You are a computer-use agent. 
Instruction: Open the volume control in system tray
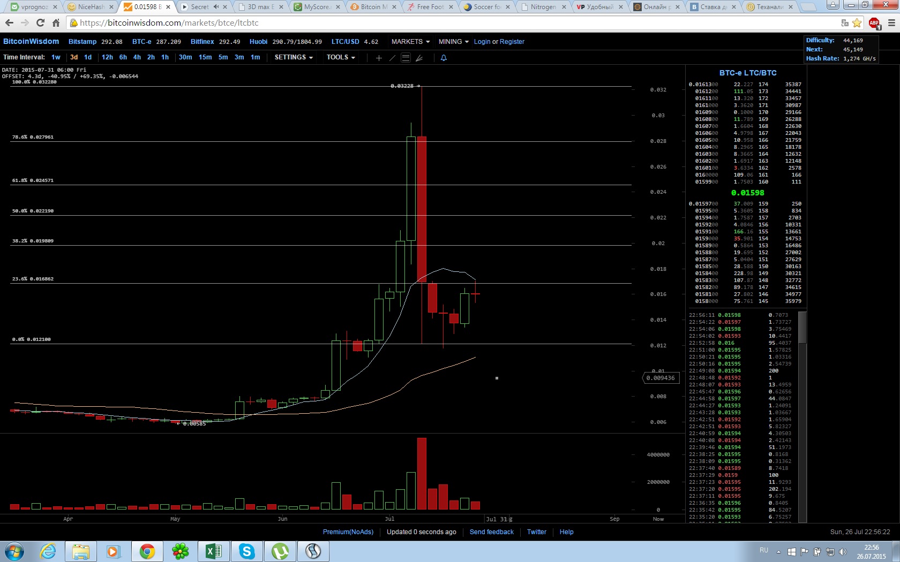(843, 551)
